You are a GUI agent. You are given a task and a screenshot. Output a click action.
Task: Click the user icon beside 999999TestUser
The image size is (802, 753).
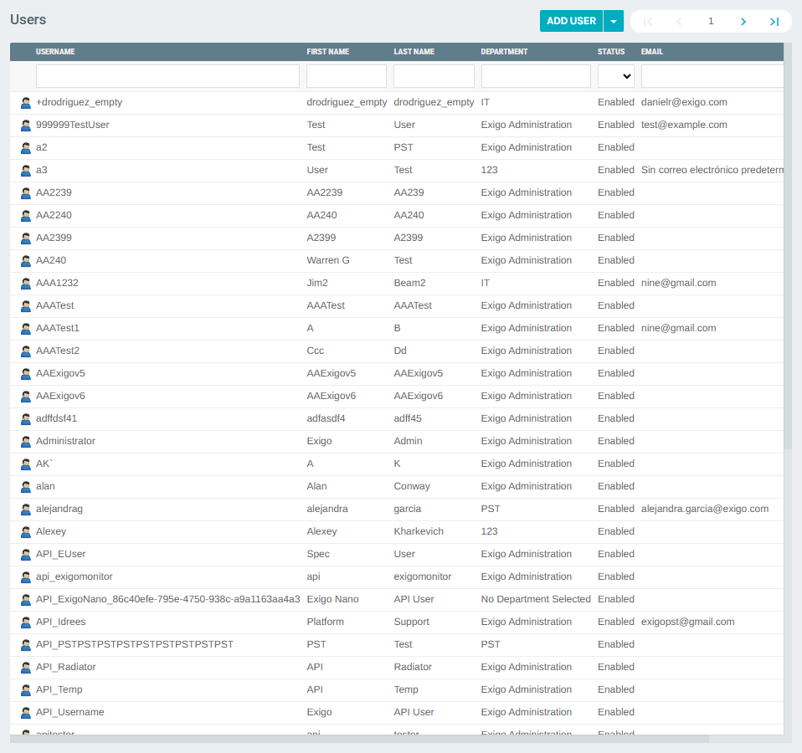[x=26, y=125]
